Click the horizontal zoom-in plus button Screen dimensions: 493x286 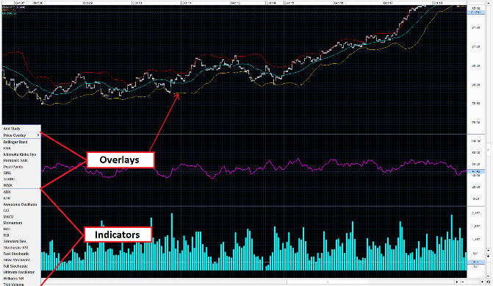(x=482, y=282)
